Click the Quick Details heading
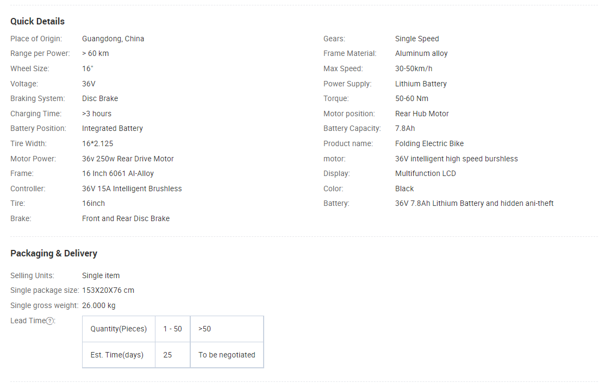 (38, 21)
